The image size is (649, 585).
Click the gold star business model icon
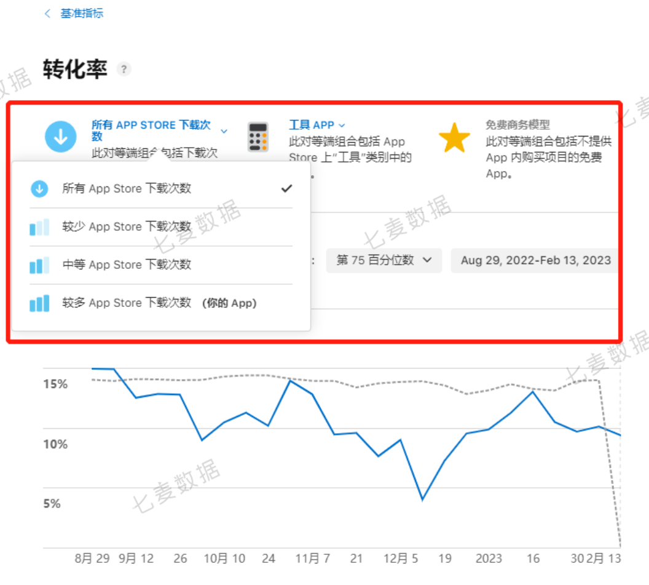[x=454, y=138]
